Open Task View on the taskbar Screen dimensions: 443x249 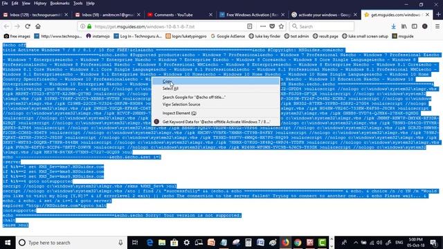[135, 243]
